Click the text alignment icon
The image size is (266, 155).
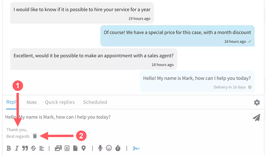[x=42, y=148]
